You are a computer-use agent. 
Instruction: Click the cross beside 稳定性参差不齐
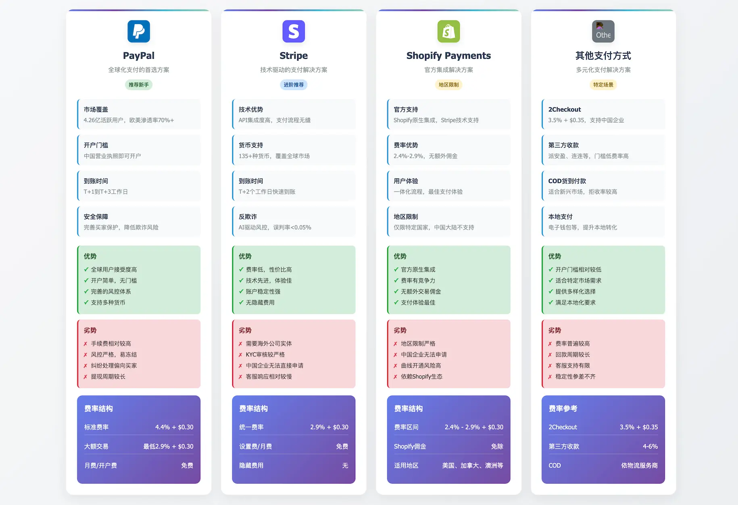550,377
